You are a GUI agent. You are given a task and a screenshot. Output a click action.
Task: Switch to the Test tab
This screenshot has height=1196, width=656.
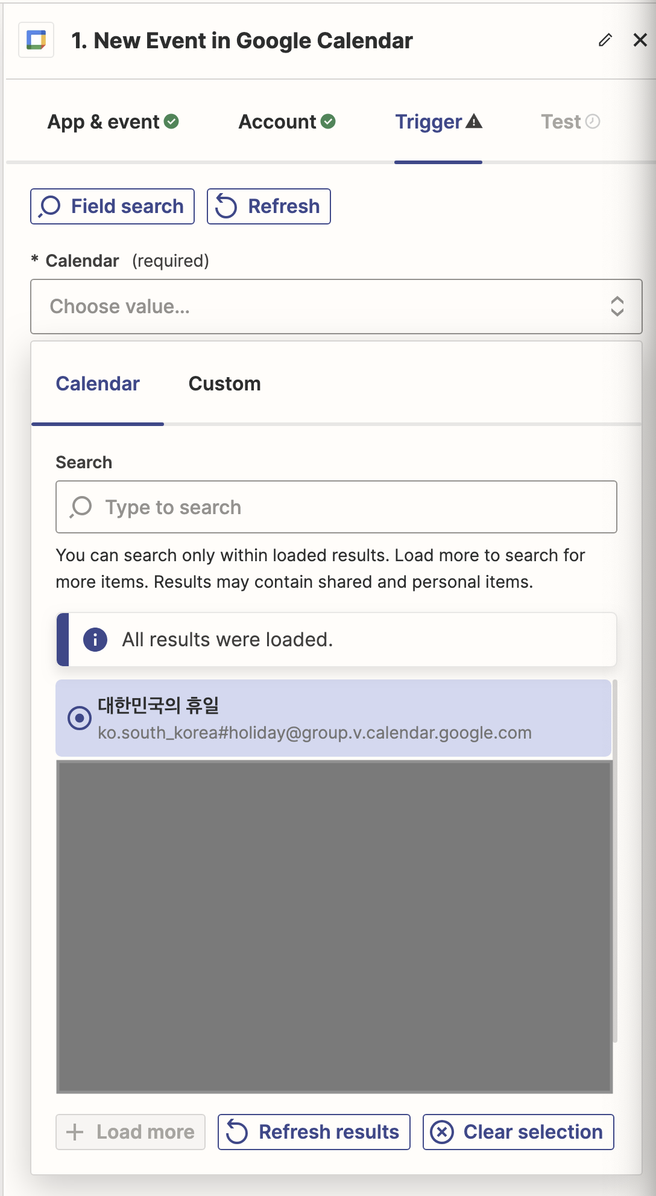tap(570, 122)
